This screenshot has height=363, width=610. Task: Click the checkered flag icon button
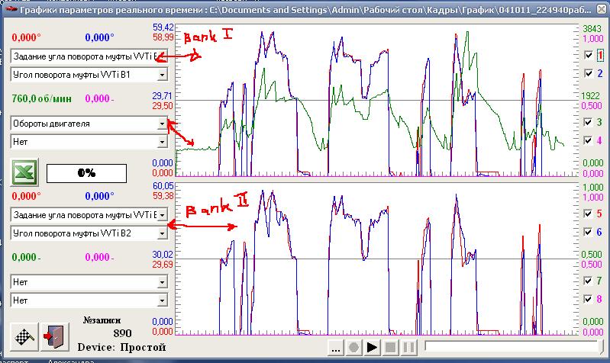[x=25, y=336]
